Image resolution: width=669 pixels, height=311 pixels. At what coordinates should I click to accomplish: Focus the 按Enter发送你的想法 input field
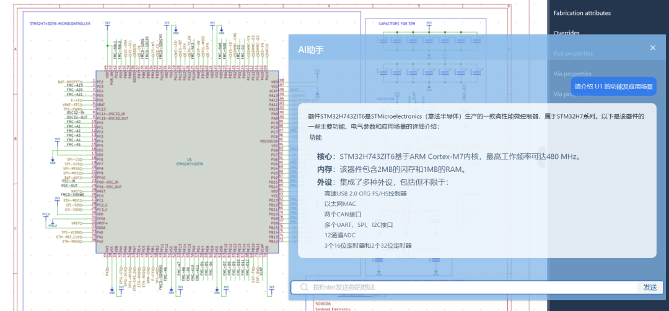(x=474, y=287)
